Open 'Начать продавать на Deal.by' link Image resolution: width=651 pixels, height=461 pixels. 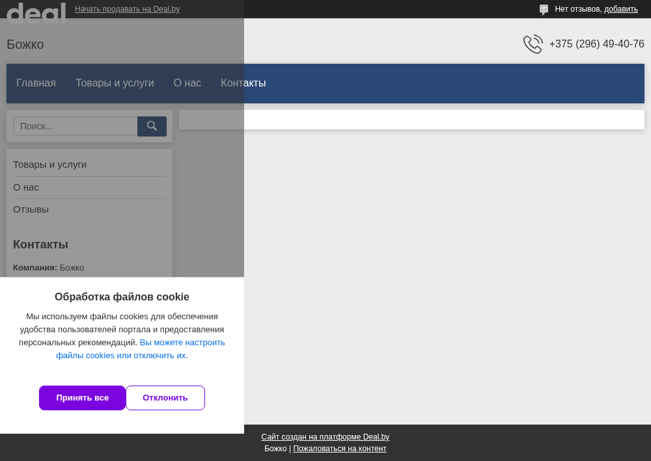tap(127, 9)
